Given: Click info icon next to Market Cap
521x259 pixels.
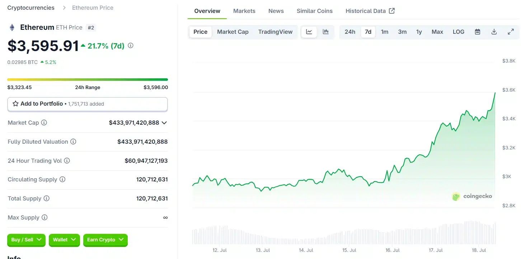Looking at the screenshot, I should 44,122.
